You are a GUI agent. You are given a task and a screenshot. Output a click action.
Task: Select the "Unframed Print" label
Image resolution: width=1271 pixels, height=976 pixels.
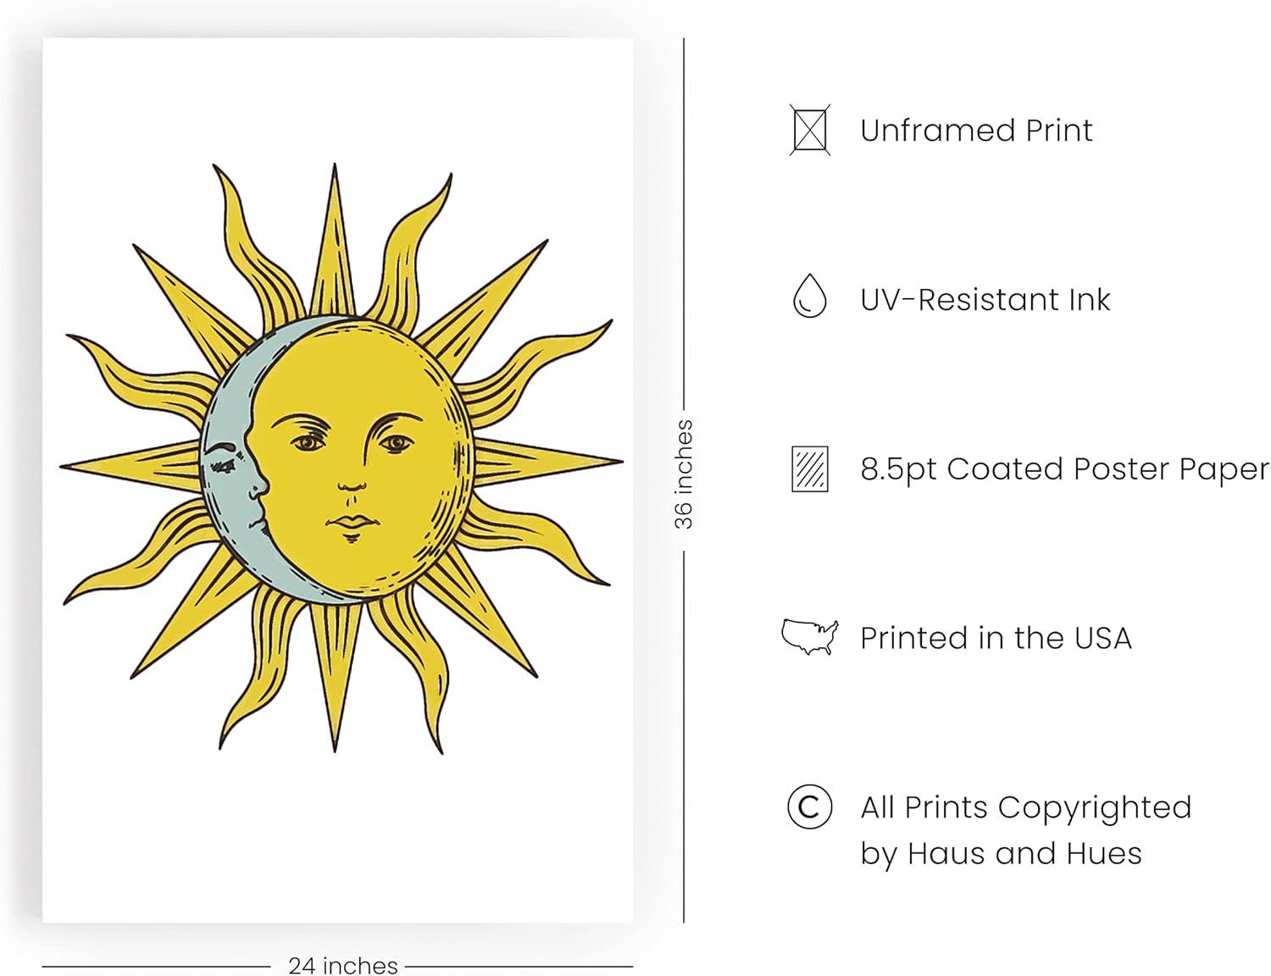(x=976, y=130)
